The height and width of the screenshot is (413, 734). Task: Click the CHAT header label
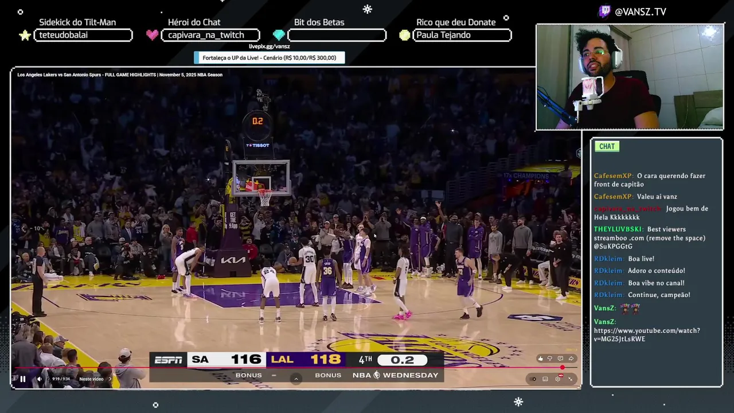[607, 146]
